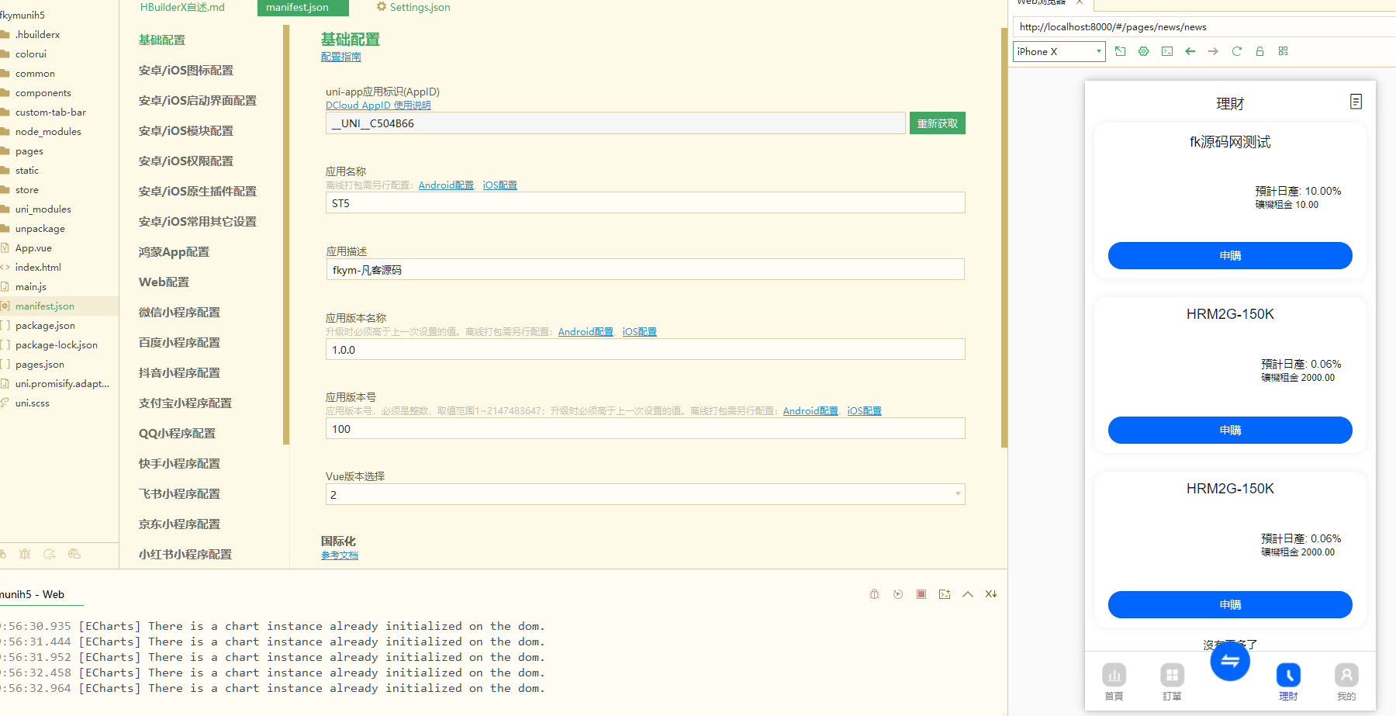
Task: Open the pages folder in file tree
Action: coord(29,151)
